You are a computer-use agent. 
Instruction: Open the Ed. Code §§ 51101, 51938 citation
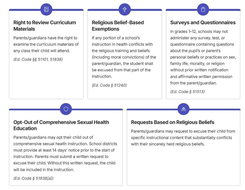coord(38,59)
